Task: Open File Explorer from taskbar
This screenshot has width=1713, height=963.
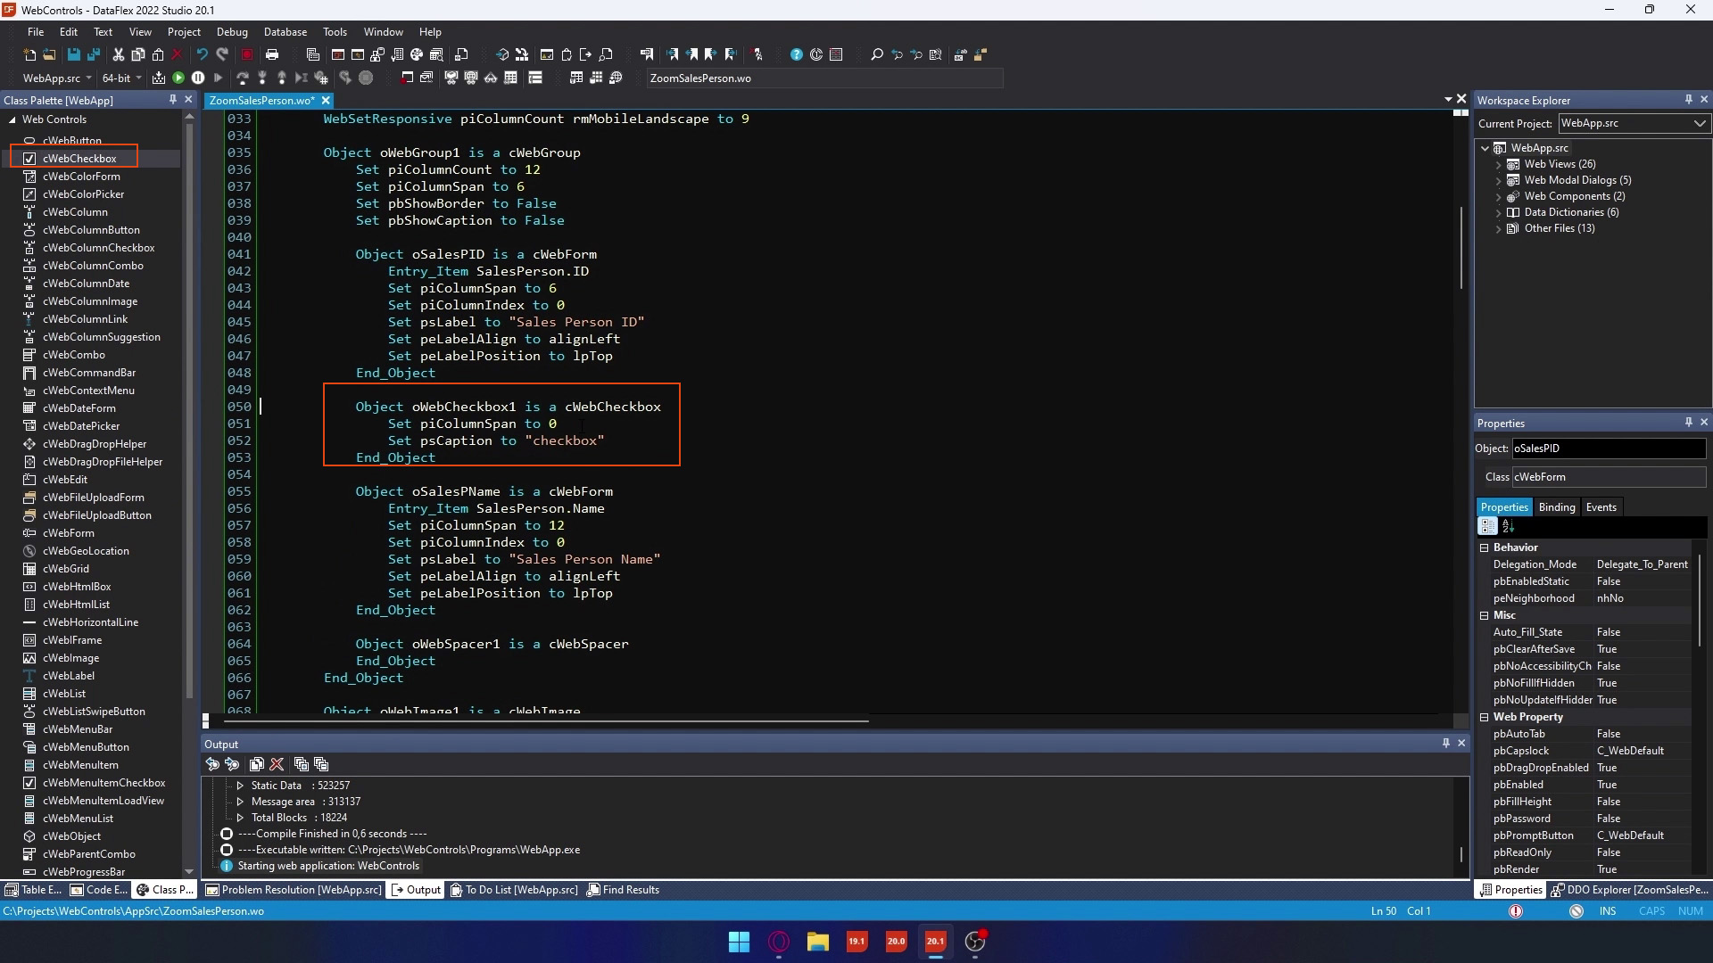Action: coord(817,942)
